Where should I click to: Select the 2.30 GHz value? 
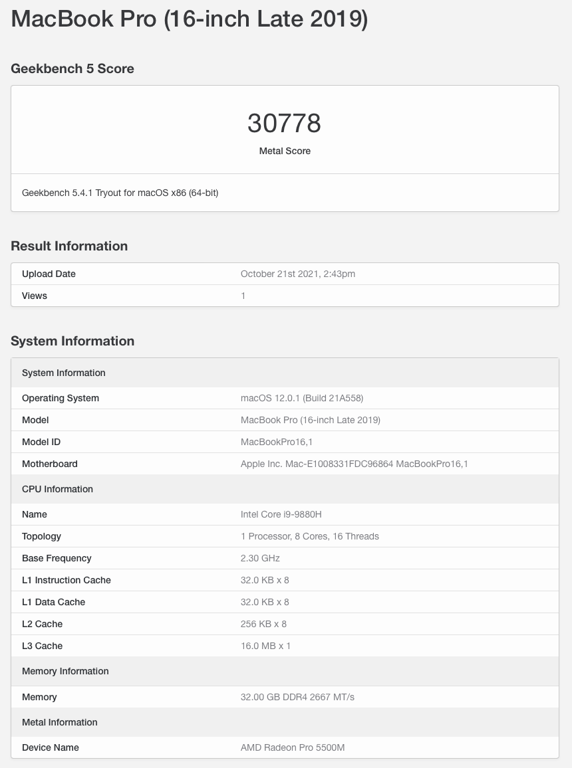point(260,558)
